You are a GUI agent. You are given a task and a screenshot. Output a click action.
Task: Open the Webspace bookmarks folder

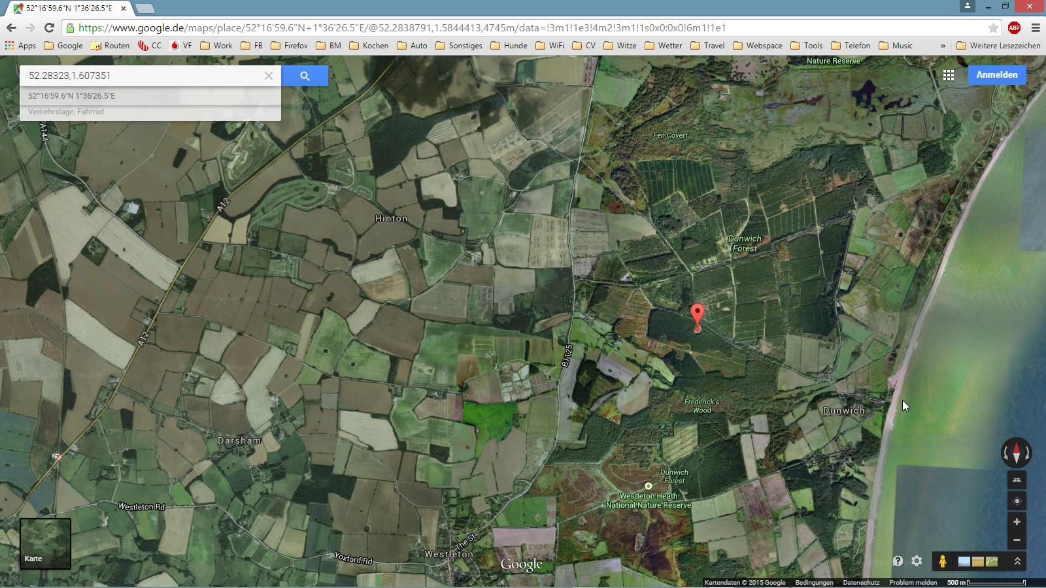(758, 46)
